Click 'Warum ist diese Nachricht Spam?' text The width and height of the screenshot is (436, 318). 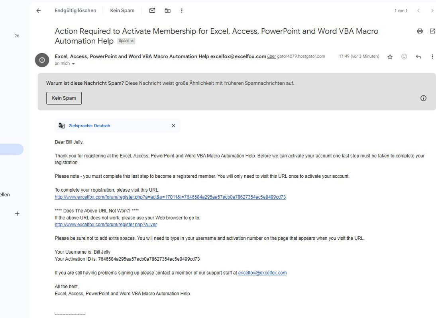[85, 83]
